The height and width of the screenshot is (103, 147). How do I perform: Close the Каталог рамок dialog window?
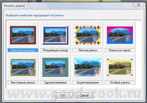click(139, 4)
